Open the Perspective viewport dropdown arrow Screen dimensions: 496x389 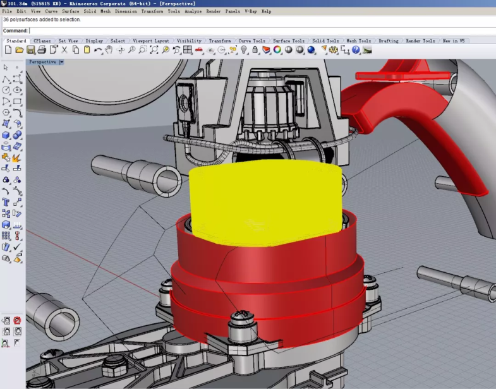point(61,62)
